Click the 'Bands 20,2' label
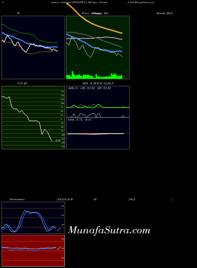 point(165,13)
